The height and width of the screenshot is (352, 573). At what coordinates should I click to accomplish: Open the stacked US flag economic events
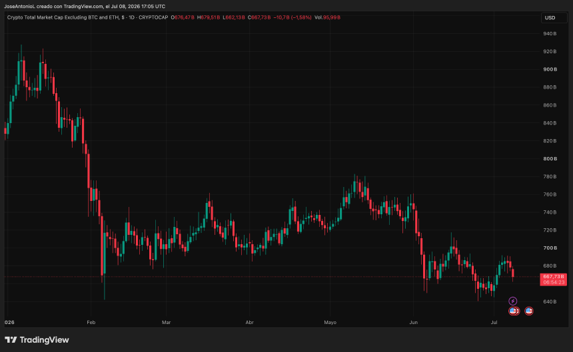(514, 311)
